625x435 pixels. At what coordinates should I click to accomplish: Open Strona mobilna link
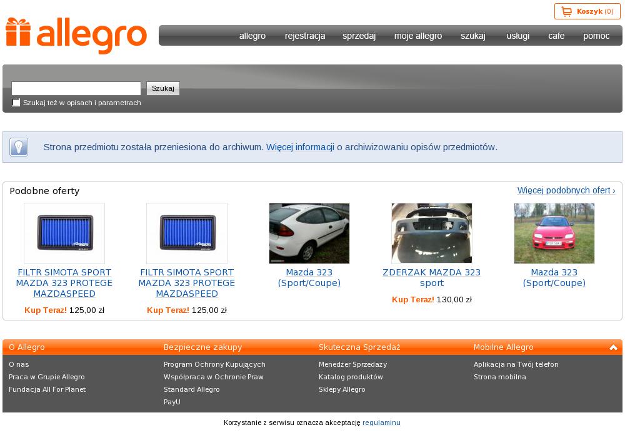(x=500, y=377)
